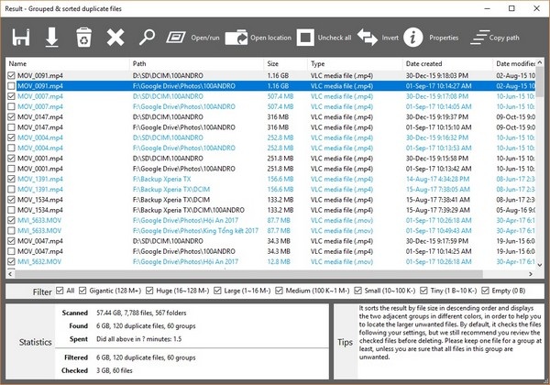Toggle the Gigantic (128 M+) filter

point(82,291)
